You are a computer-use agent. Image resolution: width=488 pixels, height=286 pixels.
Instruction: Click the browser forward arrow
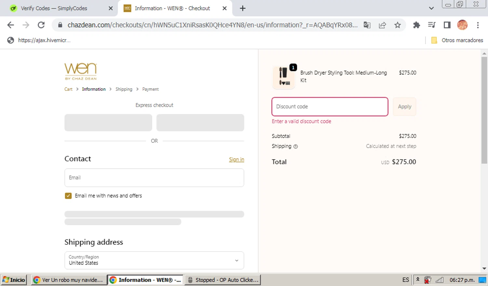point(26,25)
